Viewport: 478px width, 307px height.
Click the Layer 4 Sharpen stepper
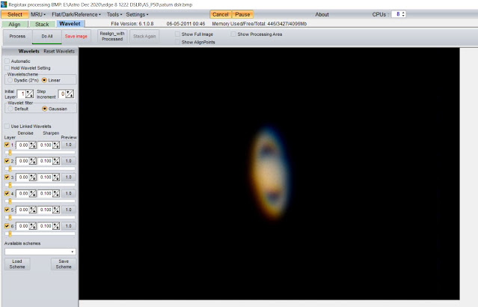pyautogui.click(x=56, y=193)
